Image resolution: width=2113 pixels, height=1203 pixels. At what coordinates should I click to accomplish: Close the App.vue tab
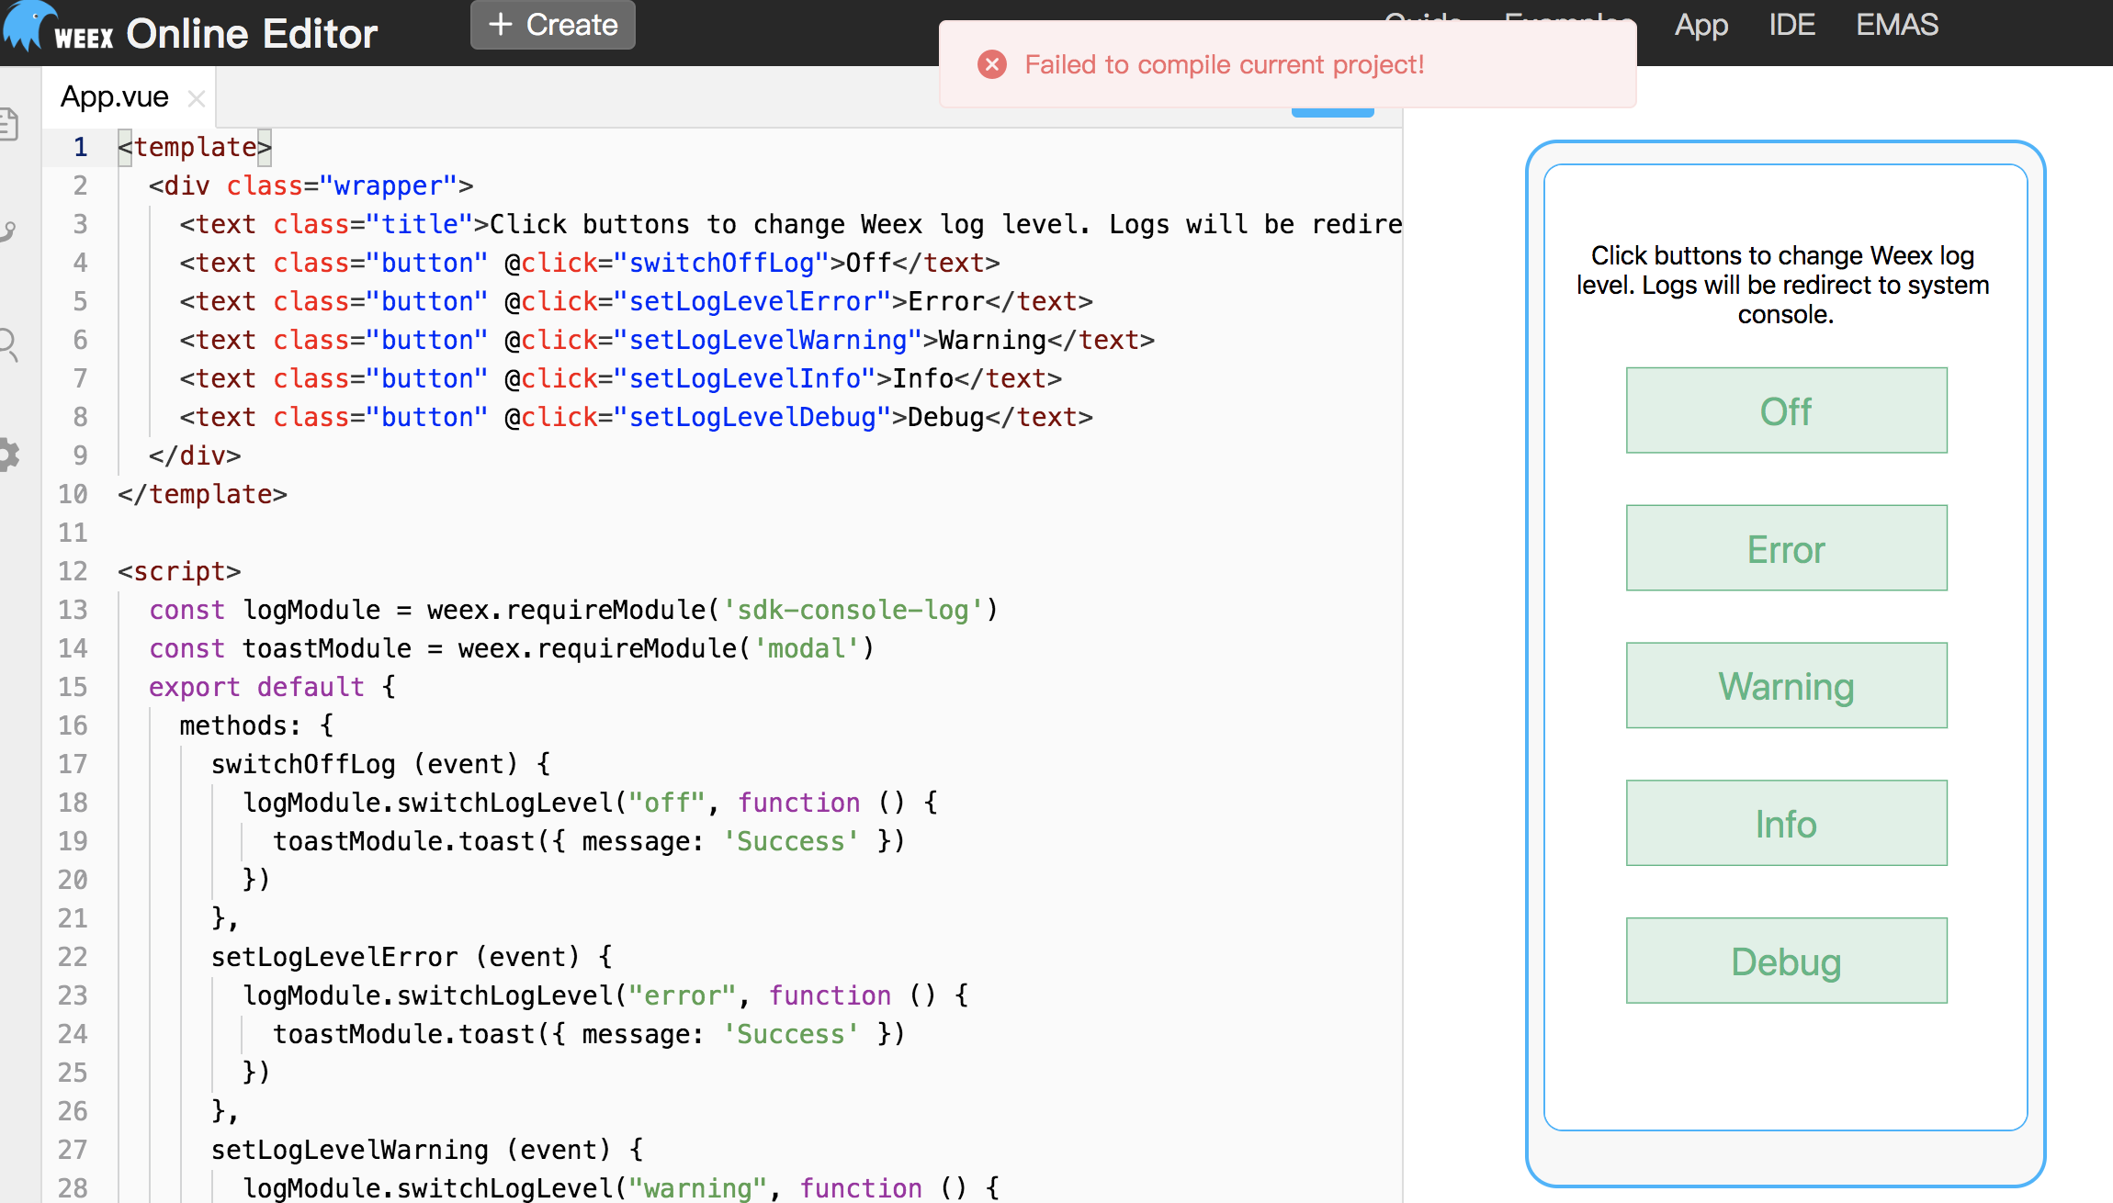click(196, 98)
